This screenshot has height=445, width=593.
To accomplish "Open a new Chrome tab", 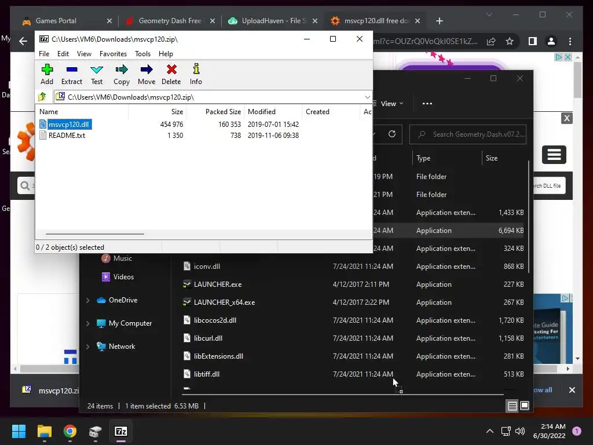I will coord(439,21).
